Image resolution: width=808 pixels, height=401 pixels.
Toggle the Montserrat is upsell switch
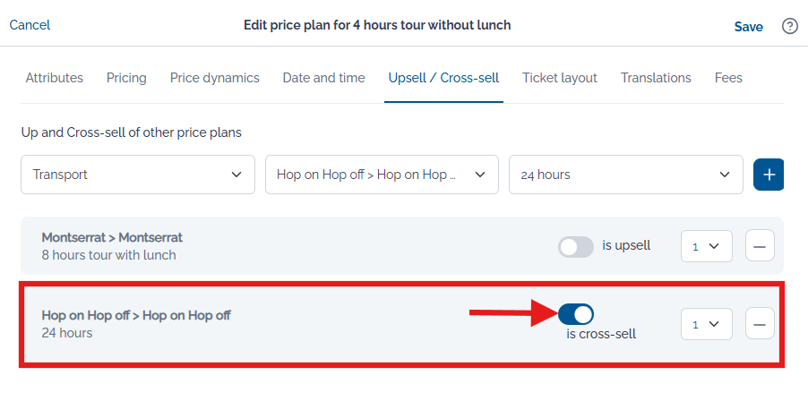click(576, 246)
